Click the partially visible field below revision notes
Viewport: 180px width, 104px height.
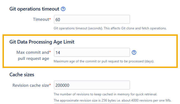[92, 104]
